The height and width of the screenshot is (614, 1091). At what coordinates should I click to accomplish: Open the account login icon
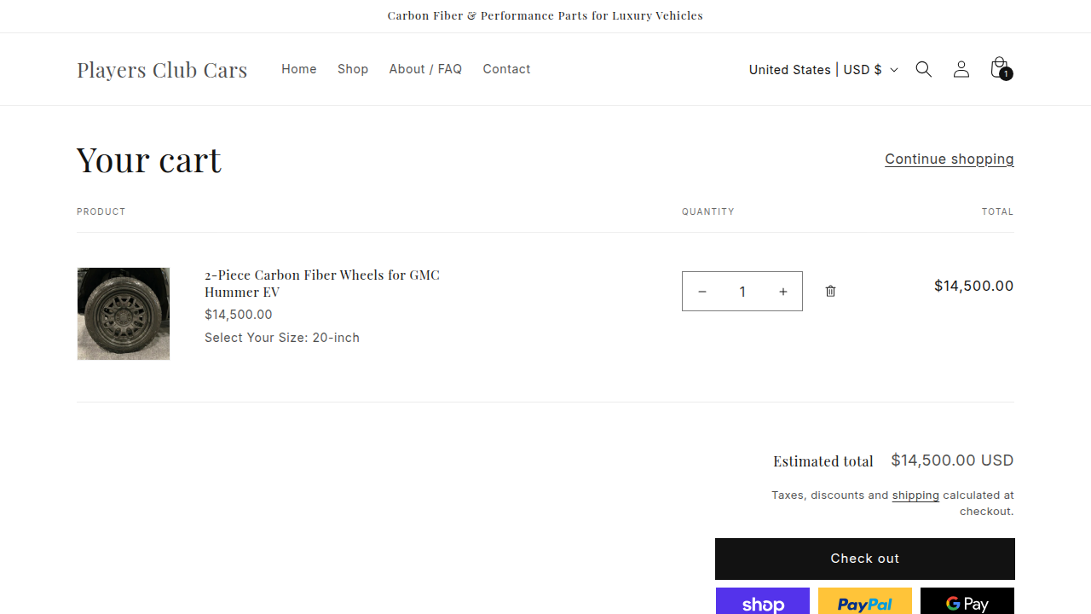[x=961, y=69]
